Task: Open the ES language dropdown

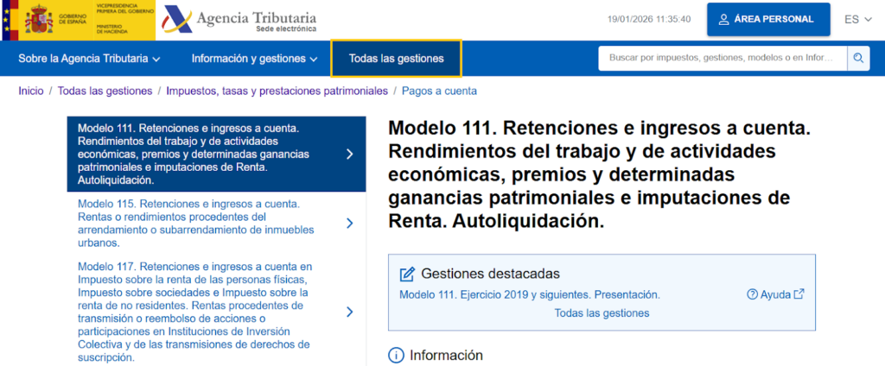Action: pyautogui.click(x=857, y=19)
